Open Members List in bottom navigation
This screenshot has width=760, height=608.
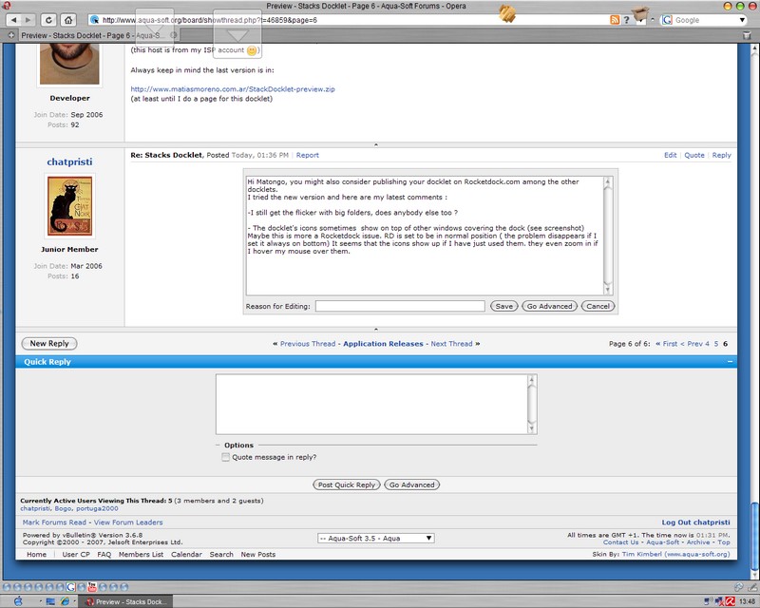141,555
